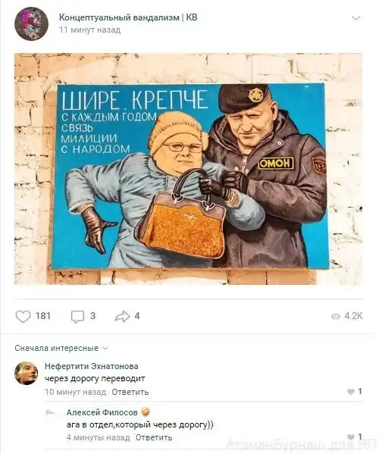This screenshot has height=454, width=382.
Task: Click the emoji next to Алексей Филосов
Action: (146, 412)
